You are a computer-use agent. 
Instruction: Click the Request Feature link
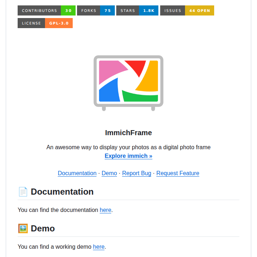click(178, 173)
